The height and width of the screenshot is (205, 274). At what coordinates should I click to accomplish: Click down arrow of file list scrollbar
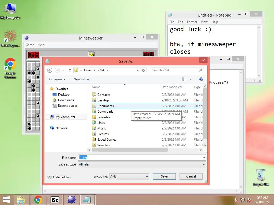[205, 145]
